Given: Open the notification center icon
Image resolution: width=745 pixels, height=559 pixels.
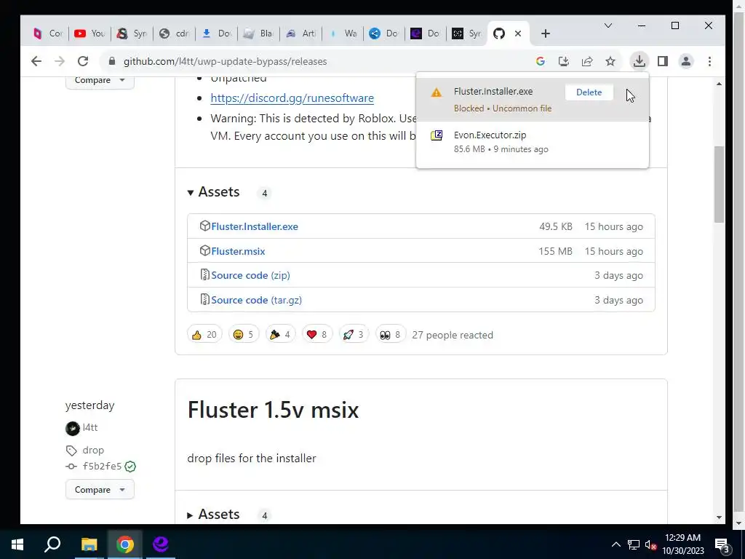Looking at the screenshot, I should [722, 545].
